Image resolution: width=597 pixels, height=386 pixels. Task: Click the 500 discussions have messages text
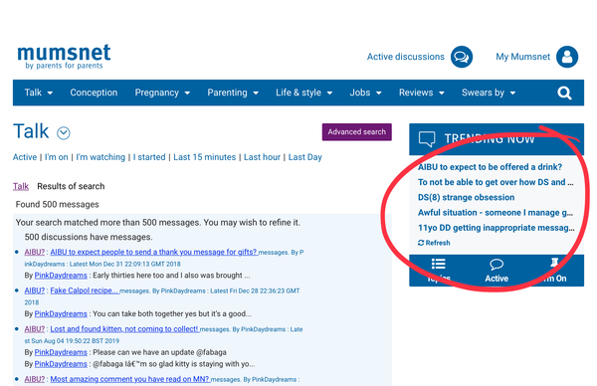(x=89, y=237)
